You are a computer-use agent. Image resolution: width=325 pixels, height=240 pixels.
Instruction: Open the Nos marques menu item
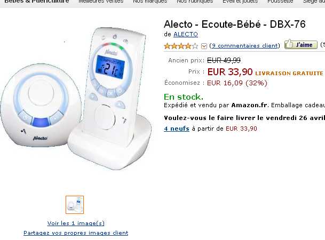(x=150, y=2)
